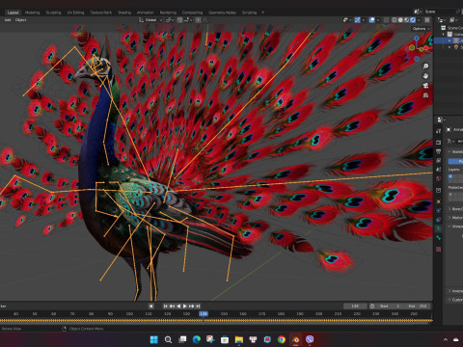The width and height of the screenshot is (463, 347).
Task: Open the Global transform orientation dropdown
Action: 150,20
